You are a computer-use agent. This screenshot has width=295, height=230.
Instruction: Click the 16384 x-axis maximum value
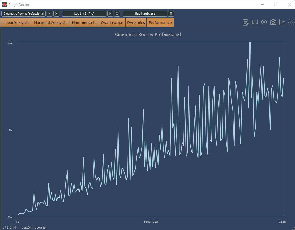(x=283, y=222)
